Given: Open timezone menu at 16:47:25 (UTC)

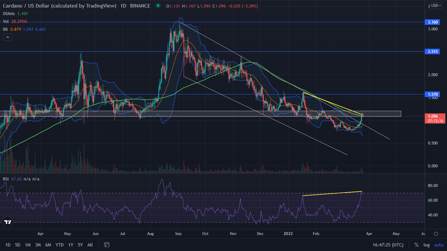Looking at the screenshot, I should (x=388, y=245).
